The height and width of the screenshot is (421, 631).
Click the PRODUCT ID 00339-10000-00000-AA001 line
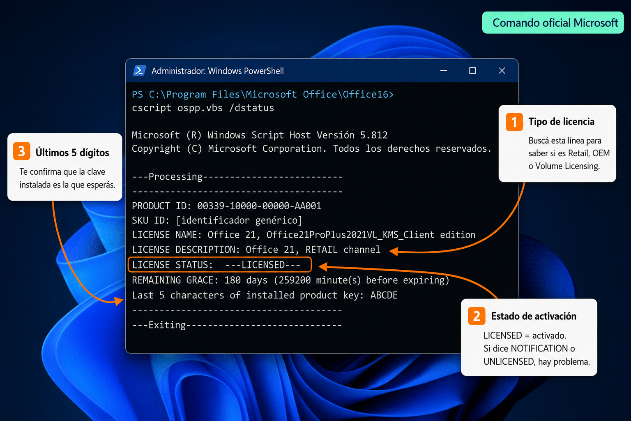point(226,206)
